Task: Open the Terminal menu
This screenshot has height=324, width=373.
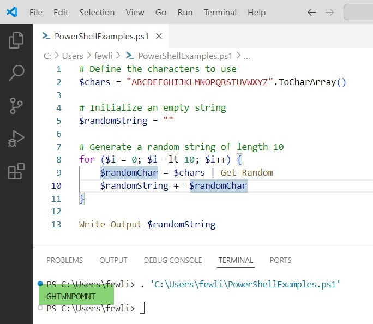Action: pyautogui.click(x=220, y=13)
